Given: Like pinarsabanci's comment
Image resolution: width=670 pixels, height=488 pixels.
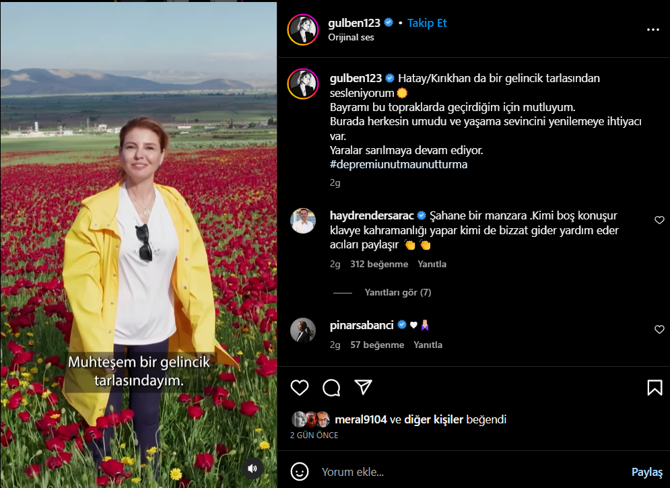Looking at the screenshot, I should tap(659, 329).
